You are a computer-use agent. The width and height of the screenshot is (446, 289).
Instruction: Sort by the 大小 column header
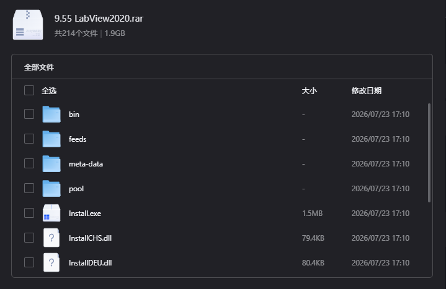point(309,91)
